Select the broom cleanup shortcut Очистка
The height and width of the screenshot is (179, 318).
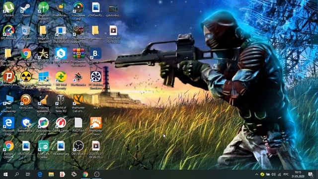pos(43,100)
